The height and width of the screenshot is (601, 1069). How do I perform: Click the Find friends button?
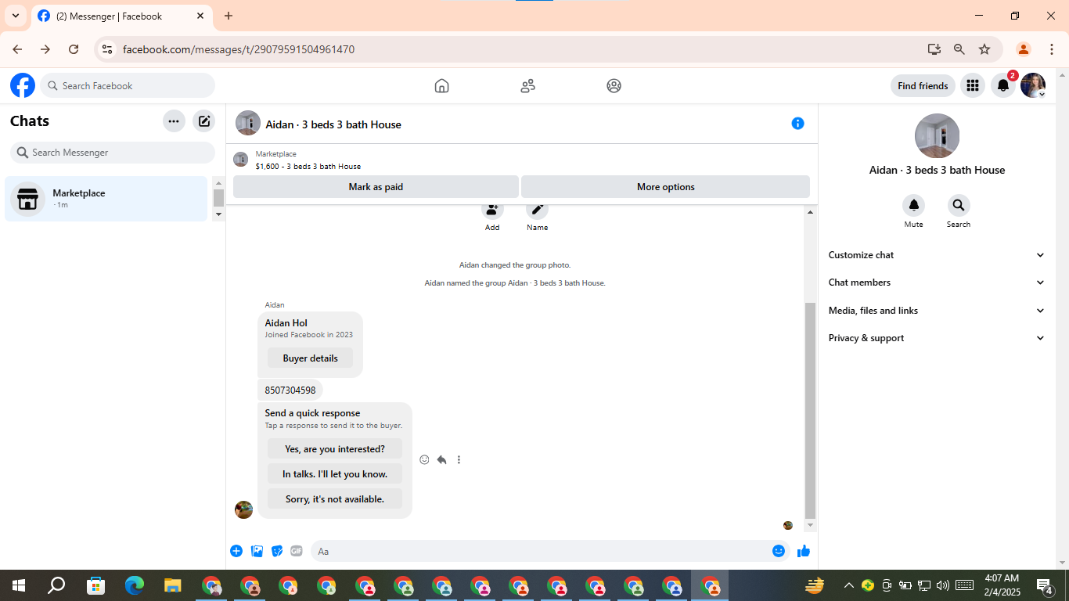pyautogui.click(x=923, y=86)
